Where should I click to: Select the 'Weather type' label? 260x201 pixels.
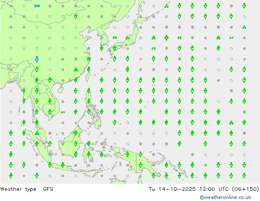point(18,189)
